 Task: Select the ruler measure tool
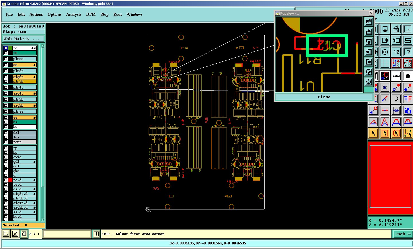pos(396,76)
